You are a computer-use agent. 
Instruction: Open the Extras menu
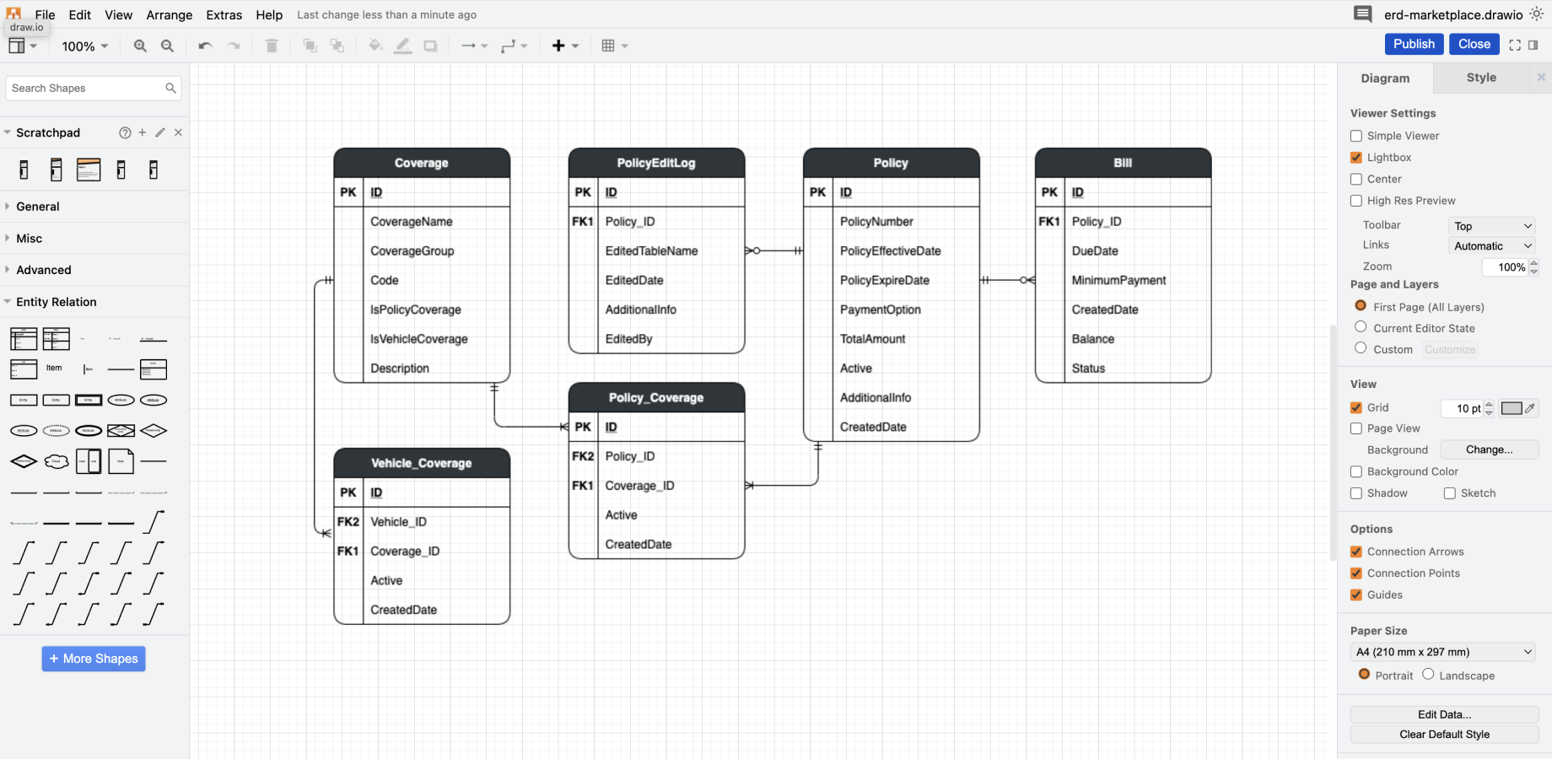pos(224,14)
